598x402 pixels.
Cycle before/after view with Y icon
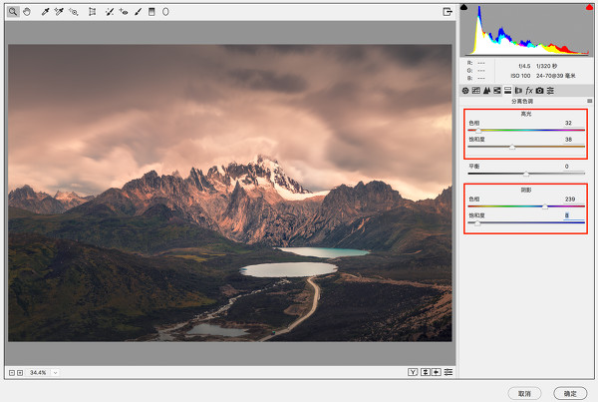(413, 372)
